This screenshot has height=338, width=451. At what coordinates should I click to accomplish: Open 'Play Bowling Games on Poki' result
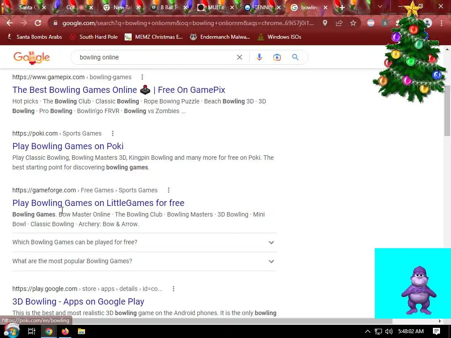point(68,146)
